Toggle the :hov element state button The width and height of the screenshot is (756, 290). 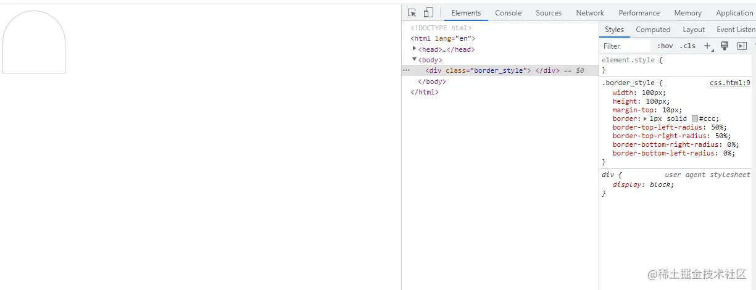click(x=665, y=46)
